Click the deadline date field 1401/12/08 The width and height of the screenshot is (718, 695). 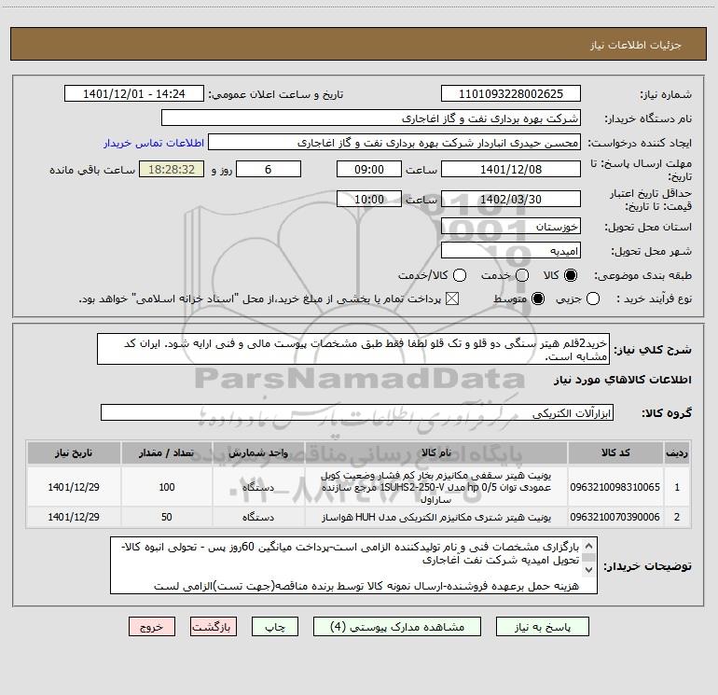tap(511, 169)
